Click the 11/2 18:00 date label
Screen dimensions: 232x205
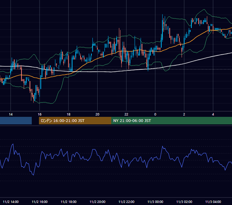point(69,202)
